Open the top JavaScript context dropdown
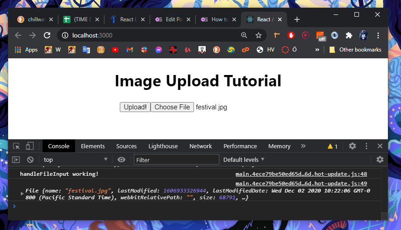 click(x=75, y=160)
